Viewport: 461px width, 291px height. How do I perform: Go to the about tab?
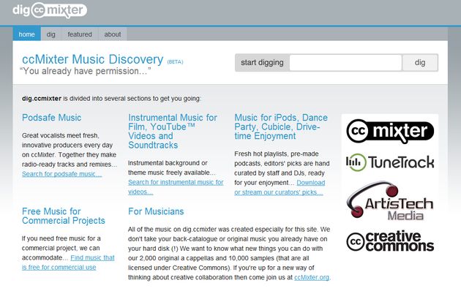click(112, 34)
